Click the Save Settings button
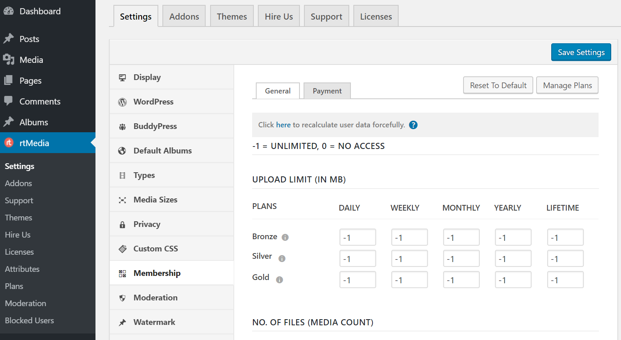The height and width of the screenshot is (340, 621). point(581,52)
